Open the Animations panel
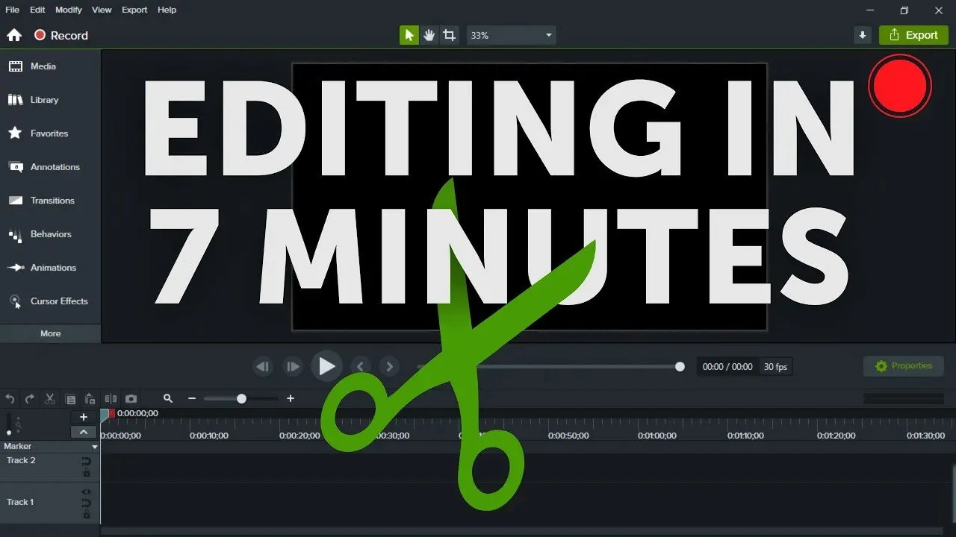Viewport: 956px width, 537px height. click(x=50, y=268)
